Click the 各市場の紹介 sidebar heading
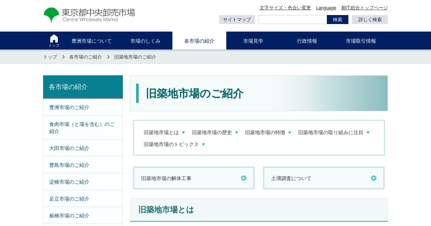The image size is (431, 226). pos(83,87)
